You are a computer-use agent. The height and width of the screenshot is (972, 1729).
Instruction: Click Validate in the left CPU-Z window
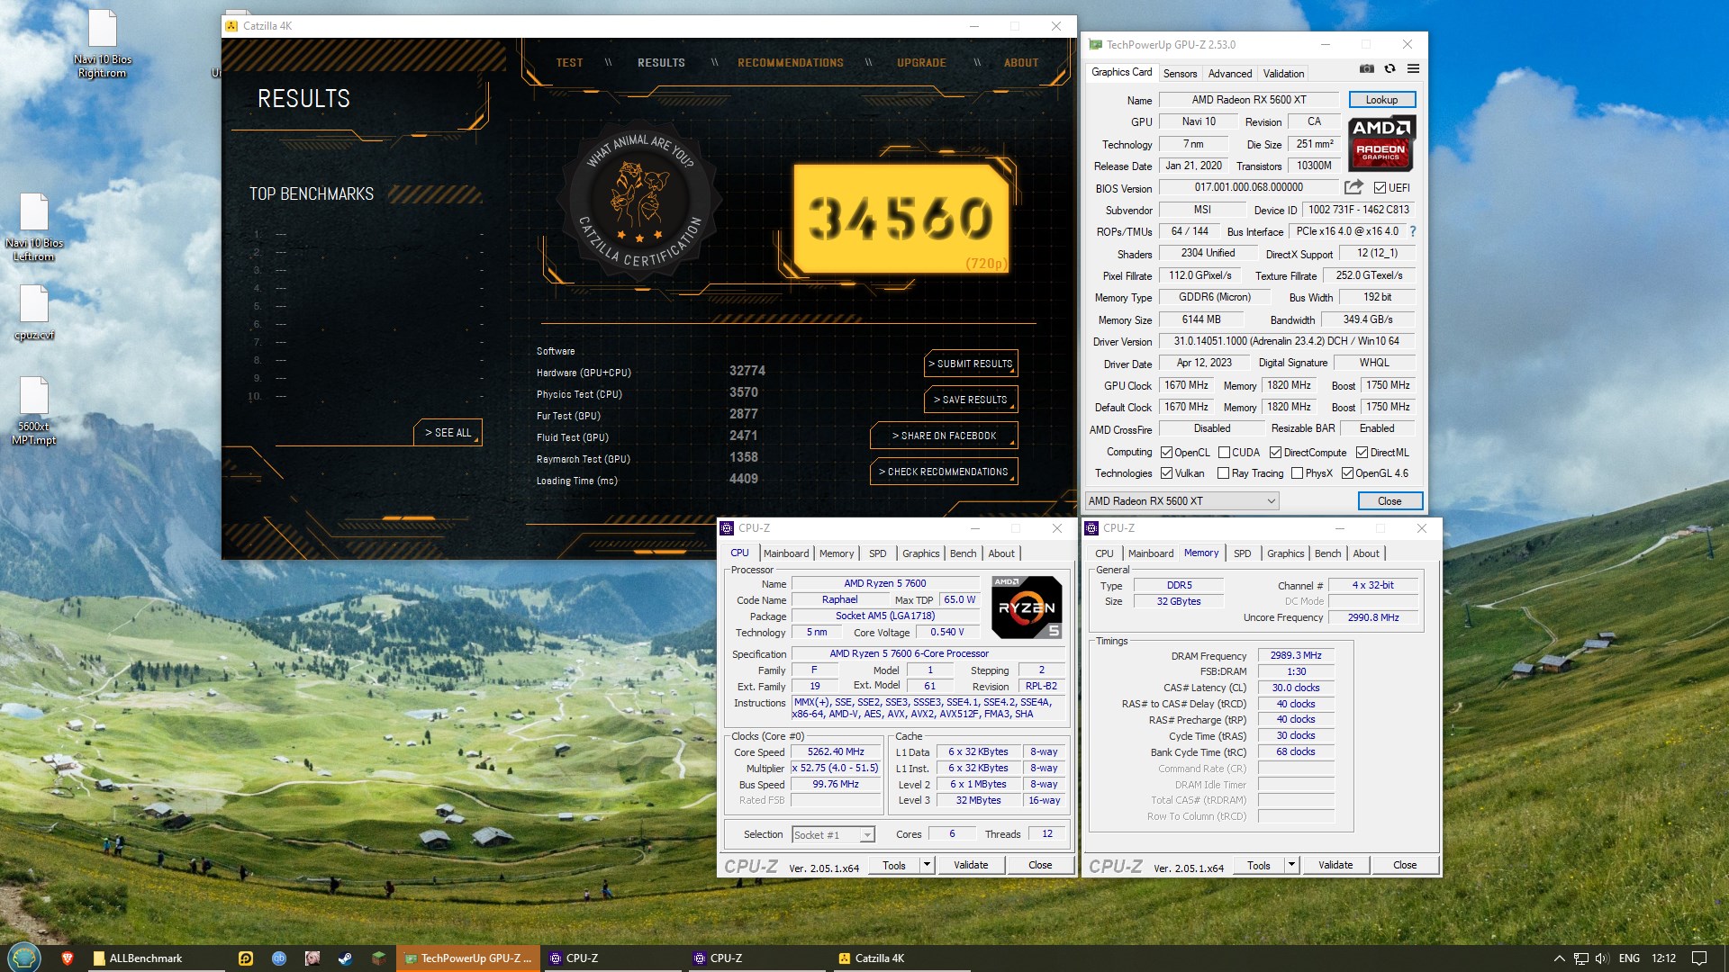971,865
